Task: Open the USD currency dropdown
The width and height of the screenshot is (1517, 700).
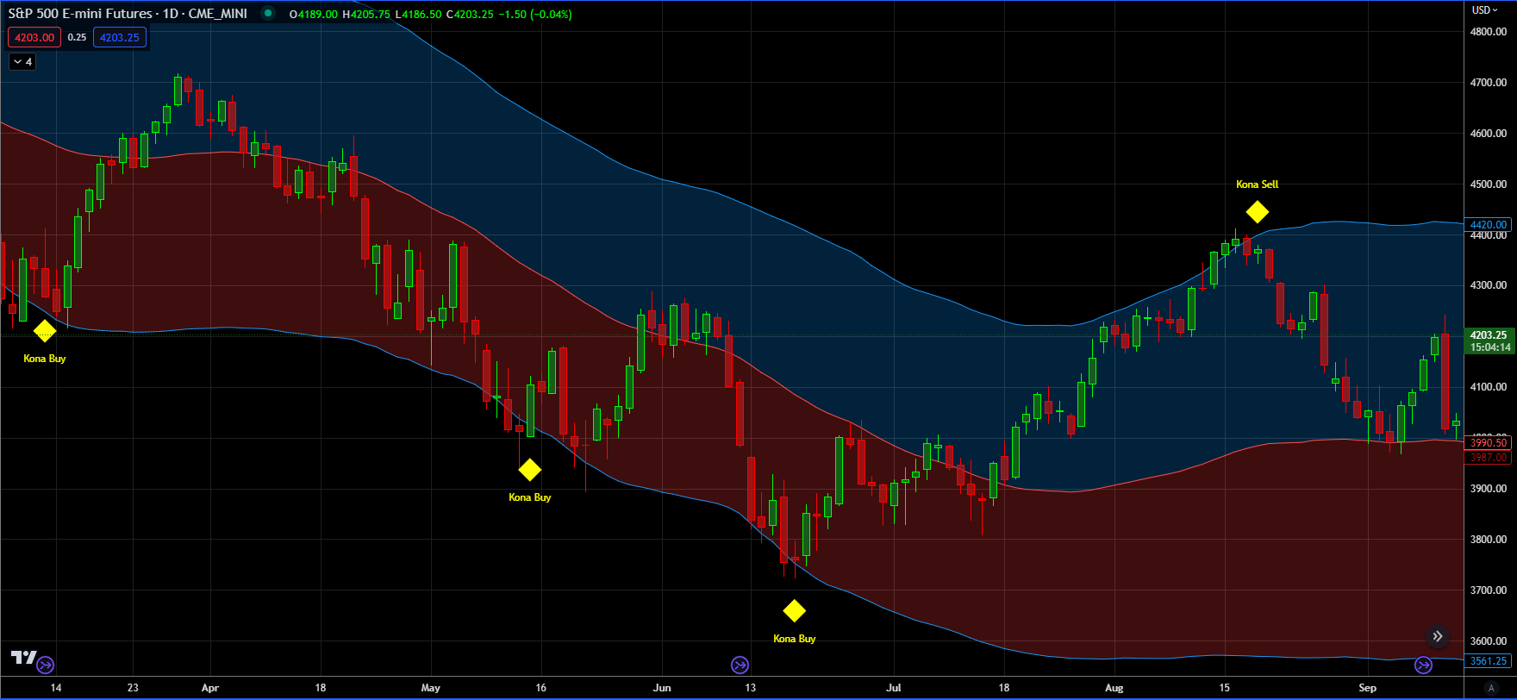Action: (x=1484, y=10)
